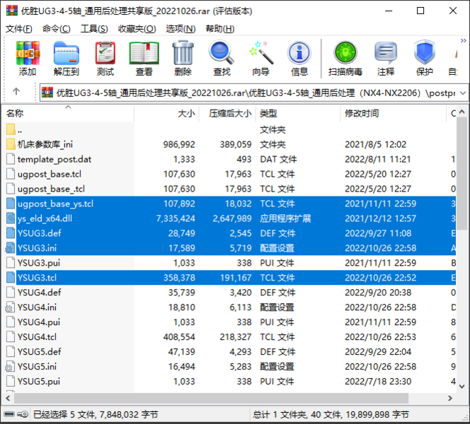Select file YSUG4.tcl
Screen dimensions: 470x424
(x=37, y=336)
